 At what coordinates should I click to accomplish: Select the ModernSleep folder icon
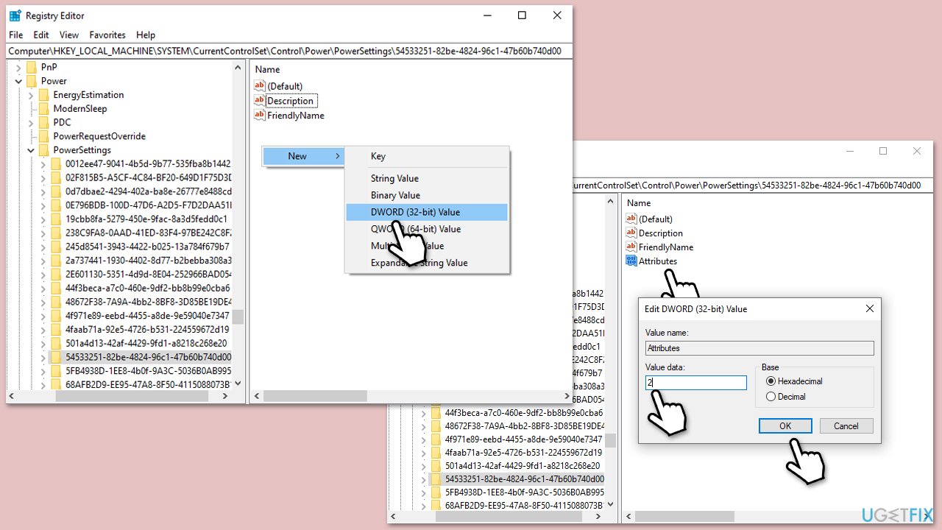pyautogui.click(x=43, y=108)
